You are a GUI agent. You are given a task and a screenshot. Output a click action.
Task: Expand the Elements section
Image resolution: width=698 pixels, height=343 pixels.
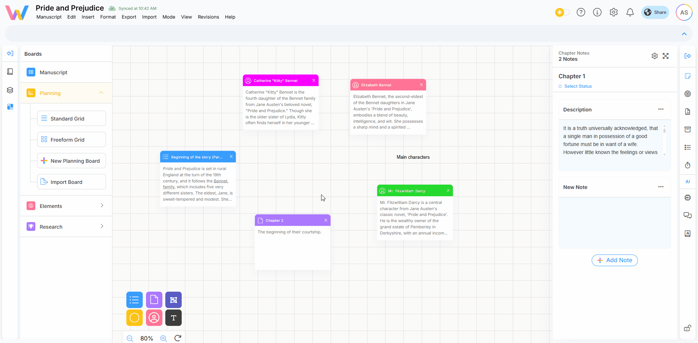pos(102,206)
